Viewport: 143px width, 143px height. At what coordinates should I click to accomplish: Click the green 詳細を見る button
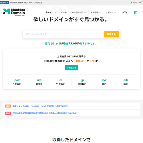click(71, 68)
